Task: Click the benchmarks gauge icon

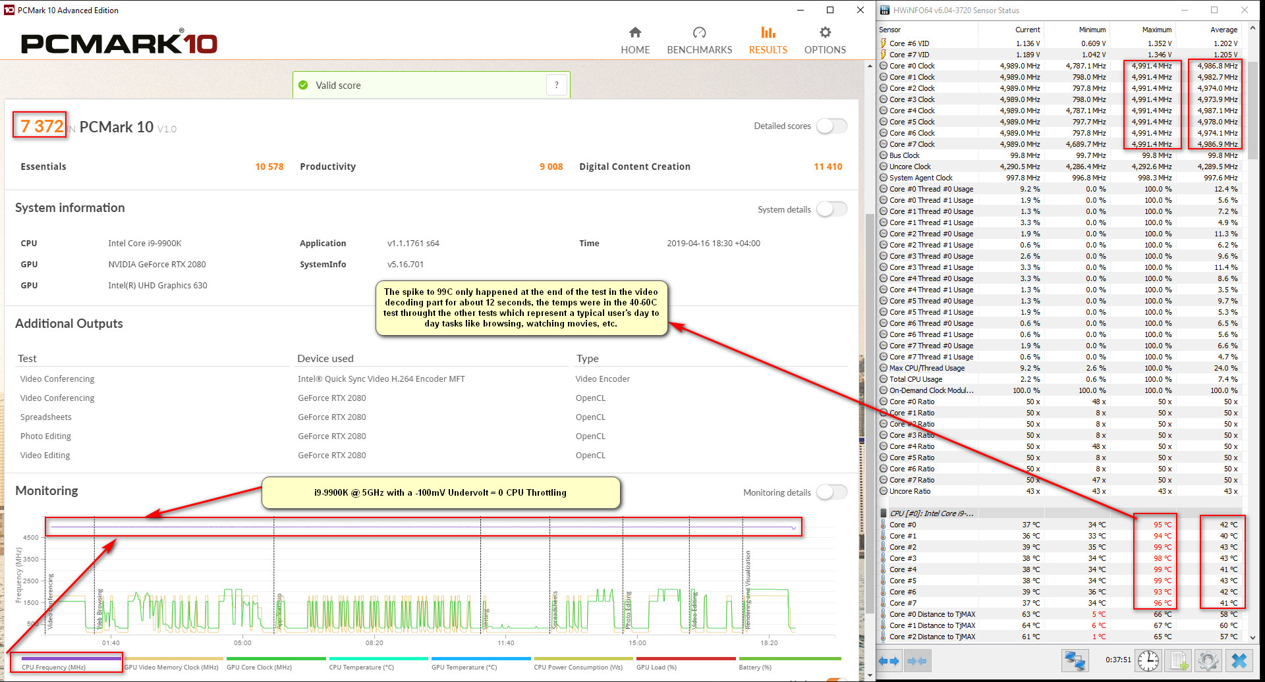Action: (699, 32)
